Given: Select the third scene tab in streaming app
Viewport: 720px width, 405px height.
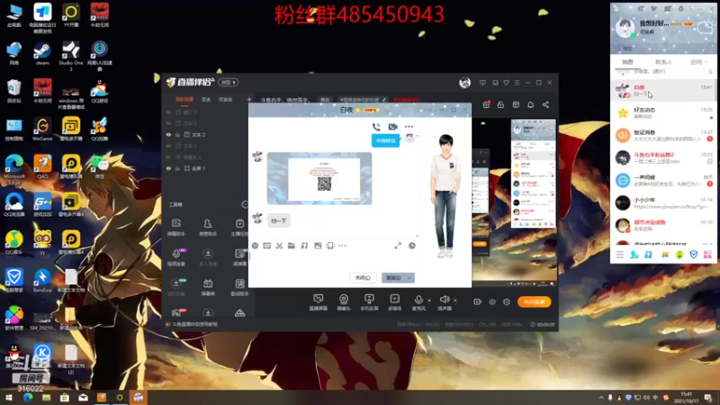Looking at the screenshot, I should point(226,99).
